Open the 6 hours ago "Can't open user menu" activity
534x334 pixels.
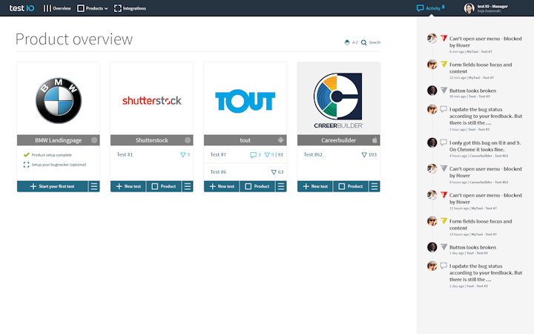point(485,172)
